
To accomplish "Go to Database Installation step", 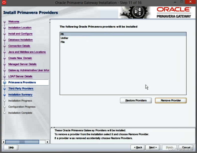I will click(x=21, y=40).
